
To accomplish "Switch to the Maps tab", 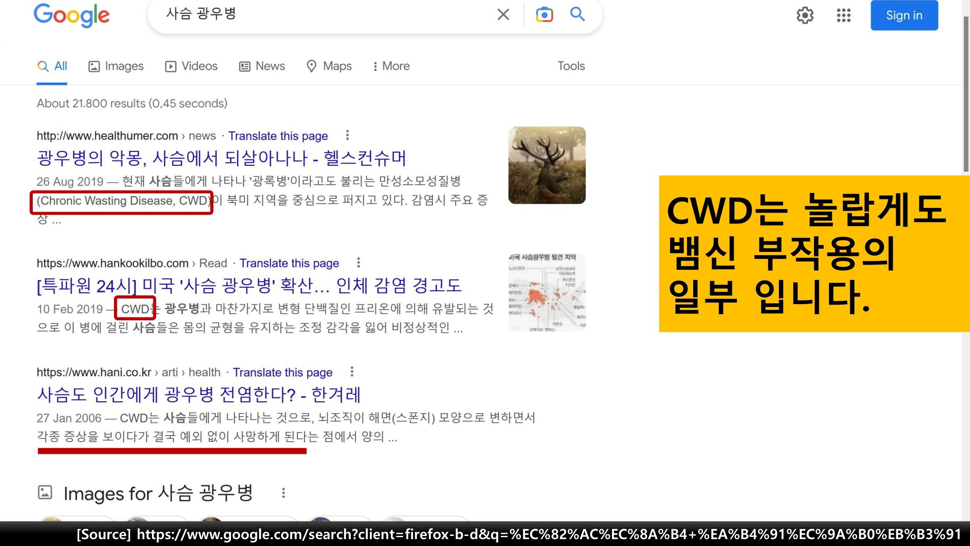I will (x=329, y=66).
